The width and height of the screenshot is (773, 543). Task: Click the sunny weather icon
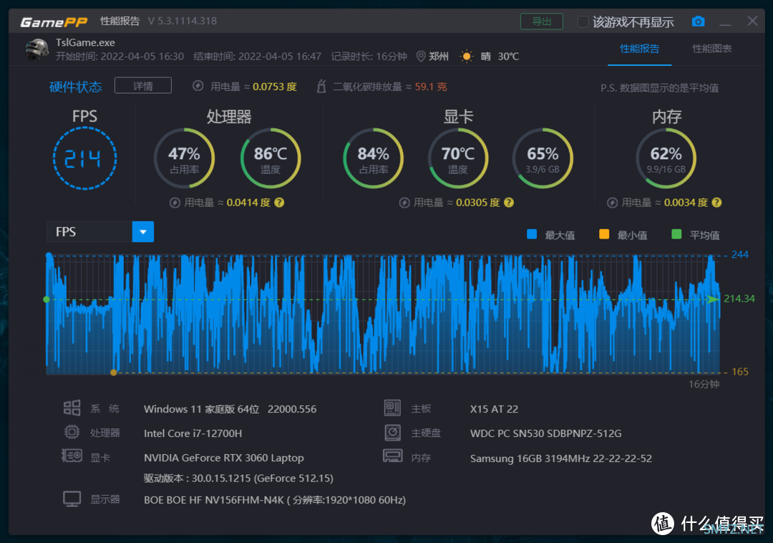466,56
